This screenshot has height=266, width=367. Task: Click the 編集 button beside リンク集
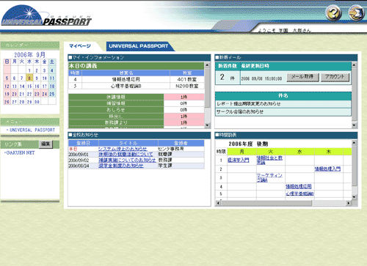46,144
